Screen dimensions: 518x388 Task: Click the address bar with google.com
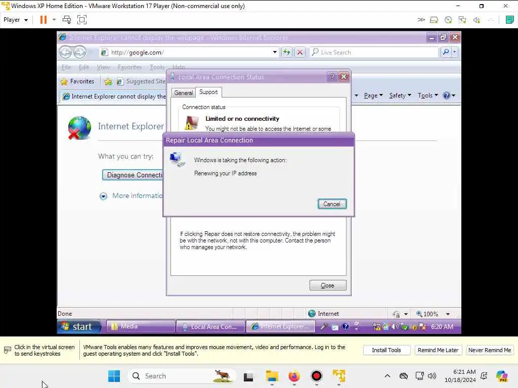click(x=188, y=52)
